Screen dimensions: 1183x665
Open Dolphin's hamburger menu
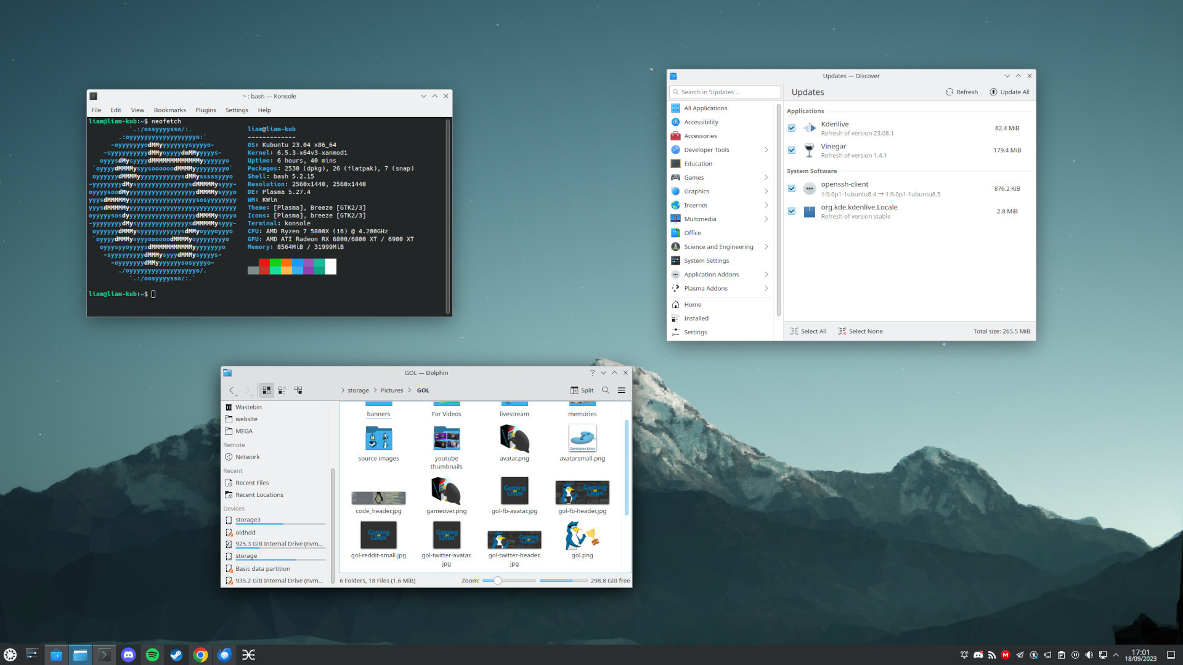pos(622,390)
